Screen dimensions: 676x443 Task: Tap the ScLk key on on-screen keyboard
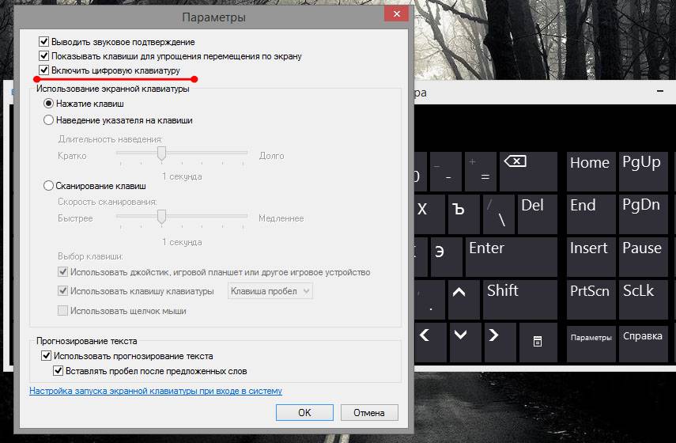point(644,299)
